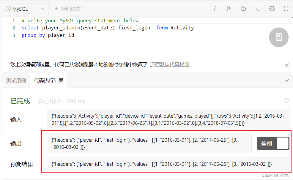The image size is (293, 180).
Task: Click code line 3 'group by player_id'
Action: pyautogui.click(x=48, y=35)
